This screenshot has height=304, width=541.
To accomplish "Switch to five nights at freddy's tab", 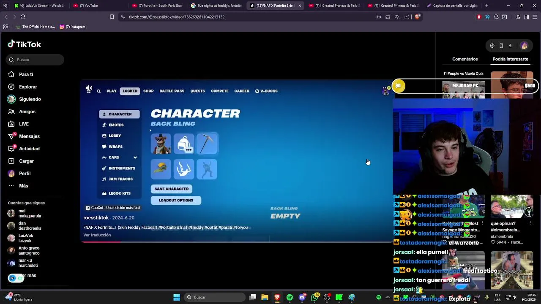I will [216, 5].
